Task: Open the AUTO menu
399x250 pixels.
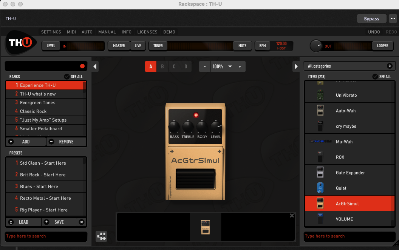Action: tap(87, 32)
